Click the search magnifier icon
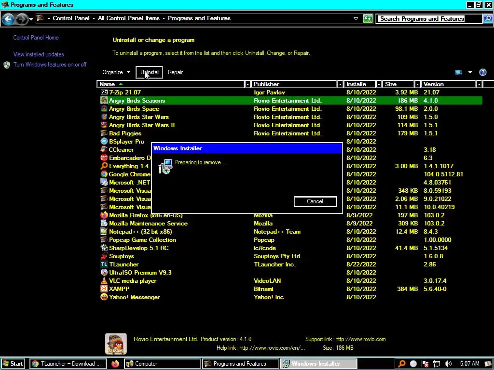This screenshot has height=370, width=494. (487, 19)
